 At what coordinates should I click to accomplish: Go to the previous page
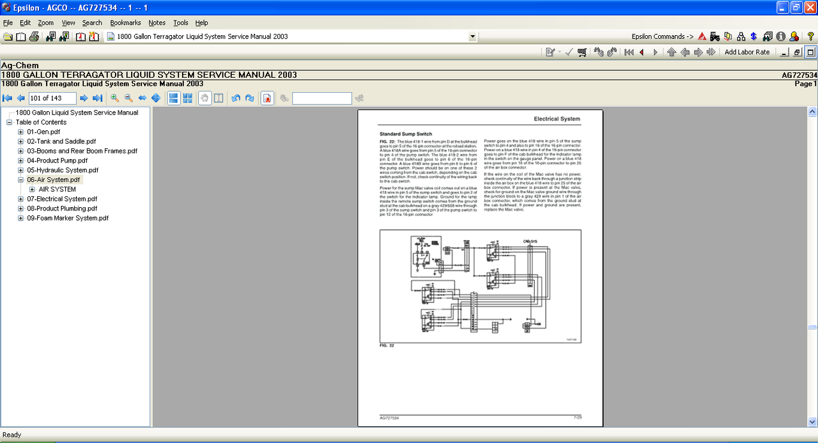point(20,98)
